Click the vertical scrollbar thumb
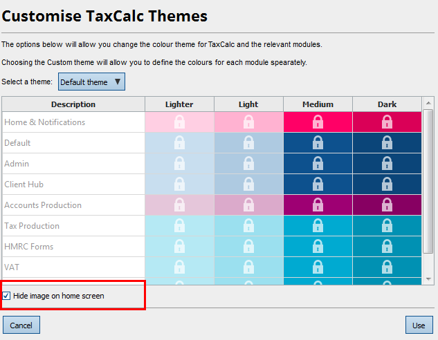The height and width of the screenshot is (340, 438). tap(428, 181)
